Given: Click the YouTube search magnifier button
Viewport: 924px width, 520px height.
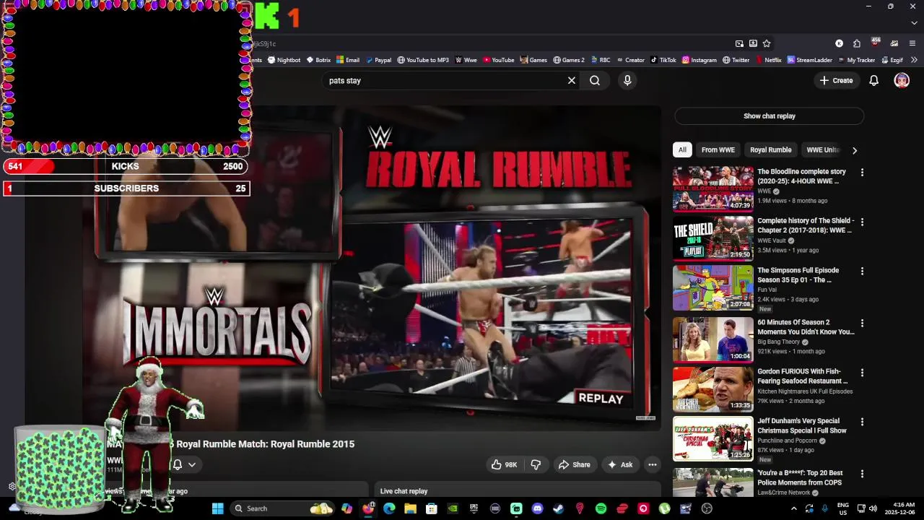Looking at the screenshot, I should coord(595,81).
